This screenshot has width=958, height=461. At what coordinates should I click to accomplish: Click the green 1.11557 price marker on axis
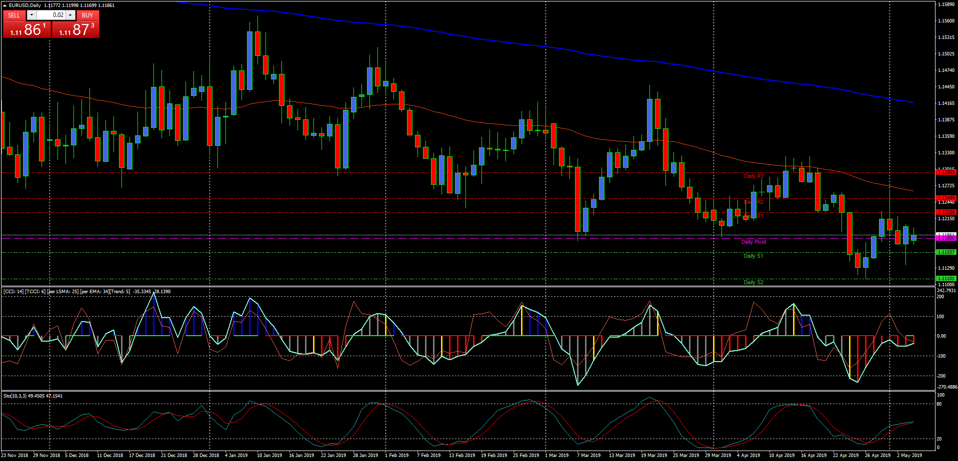[946, 252]
